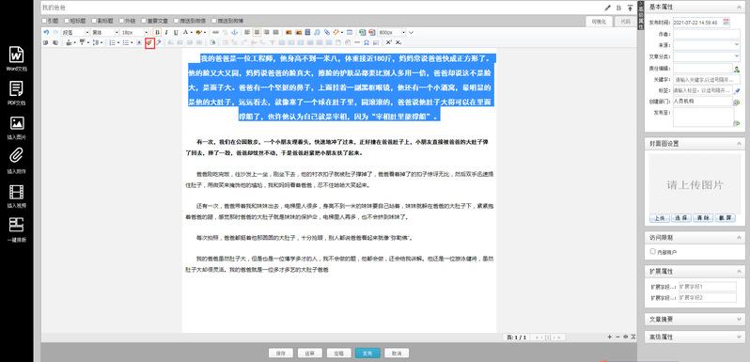Open the 段落 paragraph style dropdown
This screenshot has height=362, width=750.
pos(75,33)
